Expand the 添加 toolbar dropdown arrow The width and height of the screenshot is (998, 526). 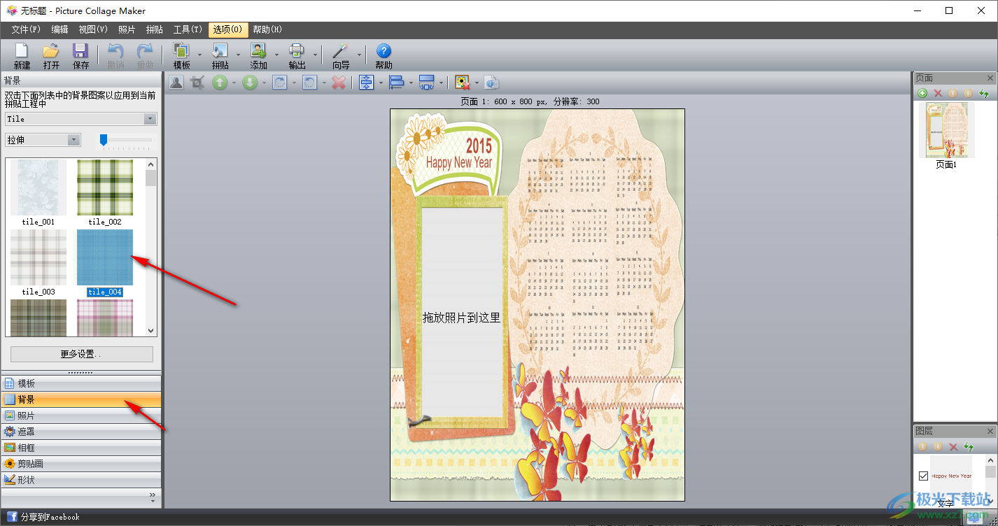[277, 56]
